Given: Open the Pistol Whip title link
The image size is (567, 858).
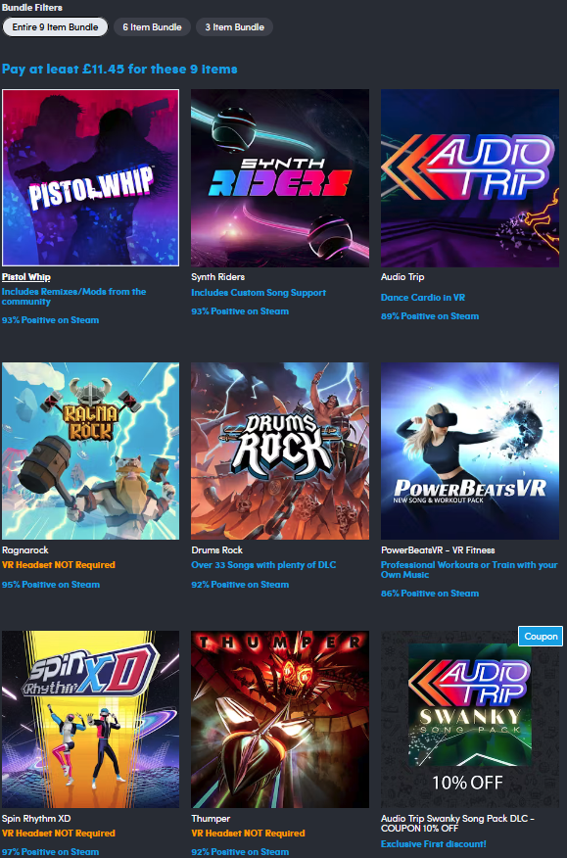Looking at the screenshot, I should (26, 277).
